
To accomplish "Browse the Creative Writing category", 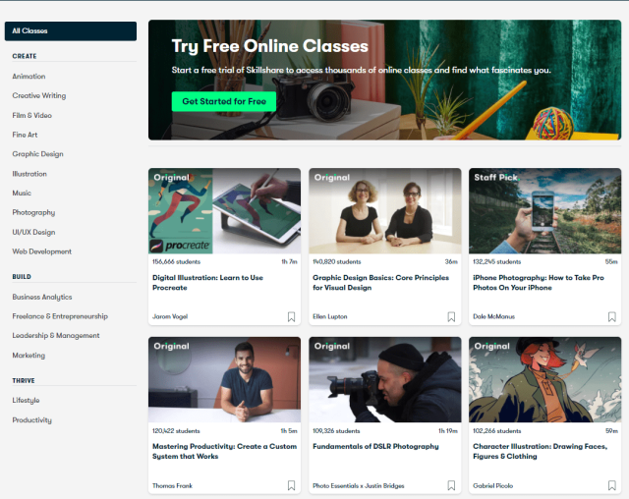I will coord(39,95).
